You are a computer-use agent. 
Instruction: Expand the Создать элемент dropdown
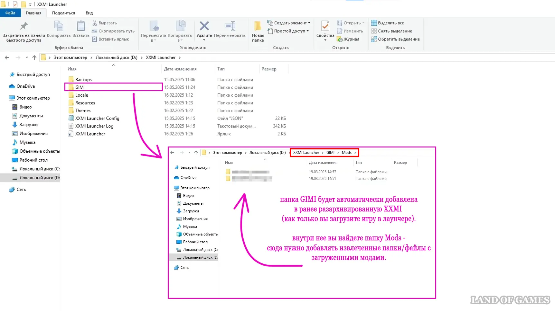point(289,23)
